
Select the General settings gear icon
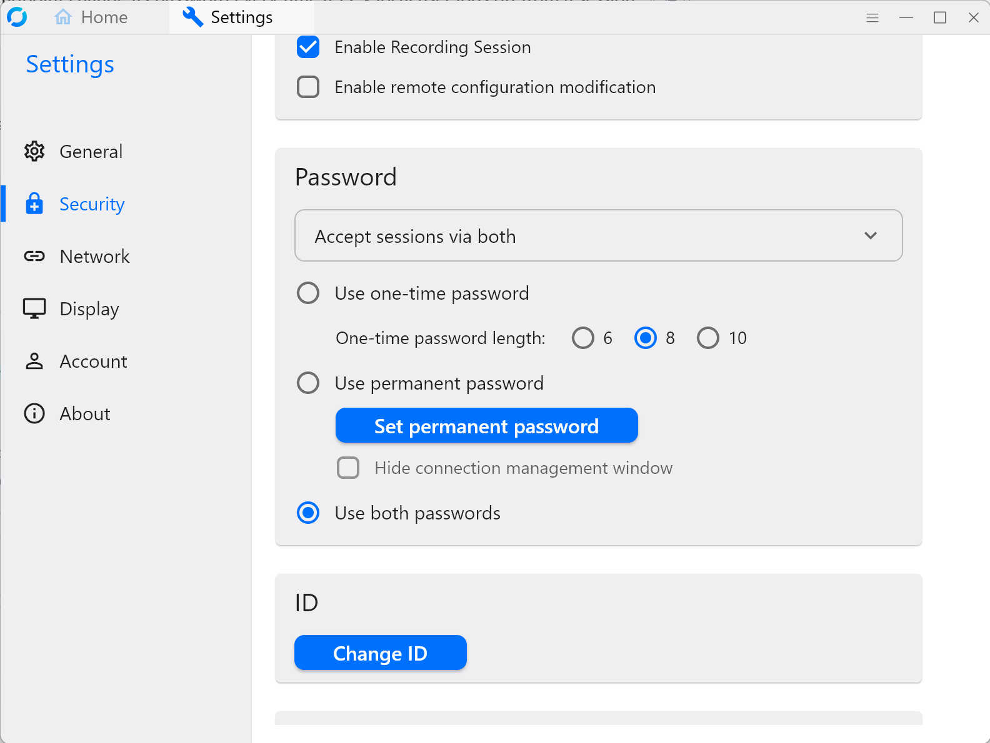(x=34, y=151)
